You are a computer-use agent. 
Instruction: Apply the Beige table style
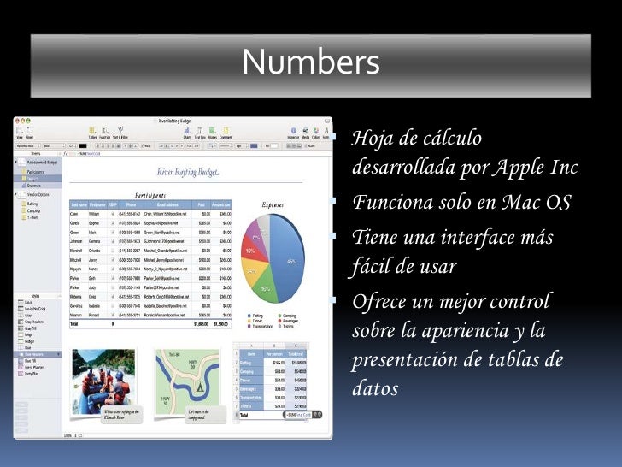(x=26, y=334)
